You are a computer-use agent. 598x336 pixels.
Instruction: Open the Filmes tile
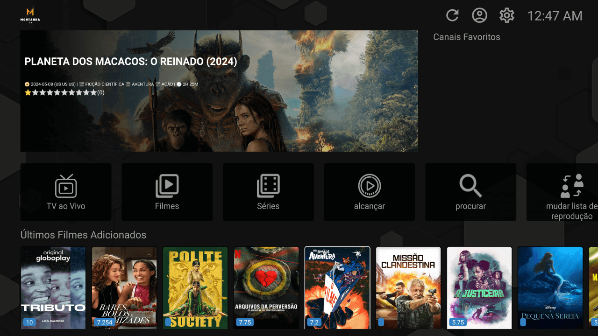pyautogui.click(x=167, y=192)
